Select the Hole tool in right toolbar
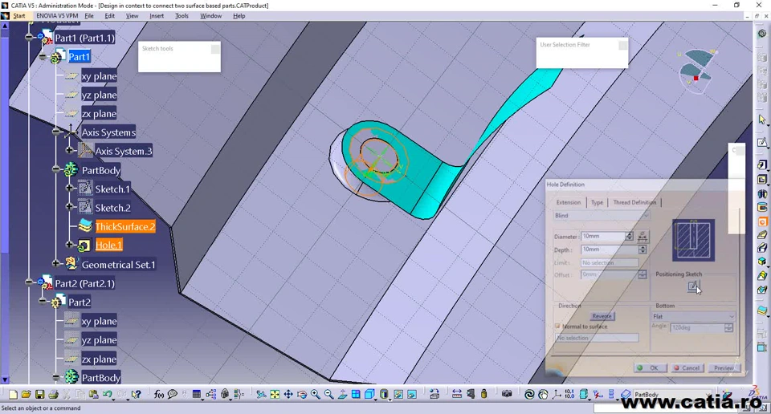The image size is (771, 414). pyautogui.click(x=762, y=221)
